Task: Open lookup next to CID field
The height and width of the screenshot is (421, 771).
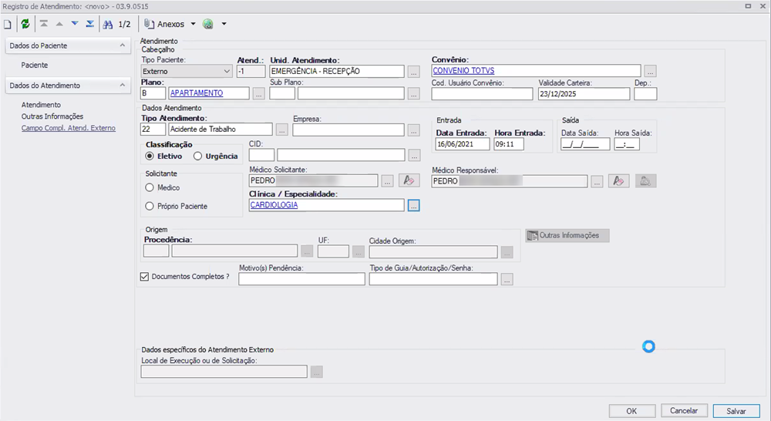Action: pos(415,156)
